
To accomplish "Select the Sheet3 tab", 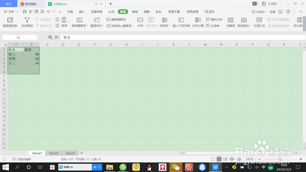I will pos(70,153).
